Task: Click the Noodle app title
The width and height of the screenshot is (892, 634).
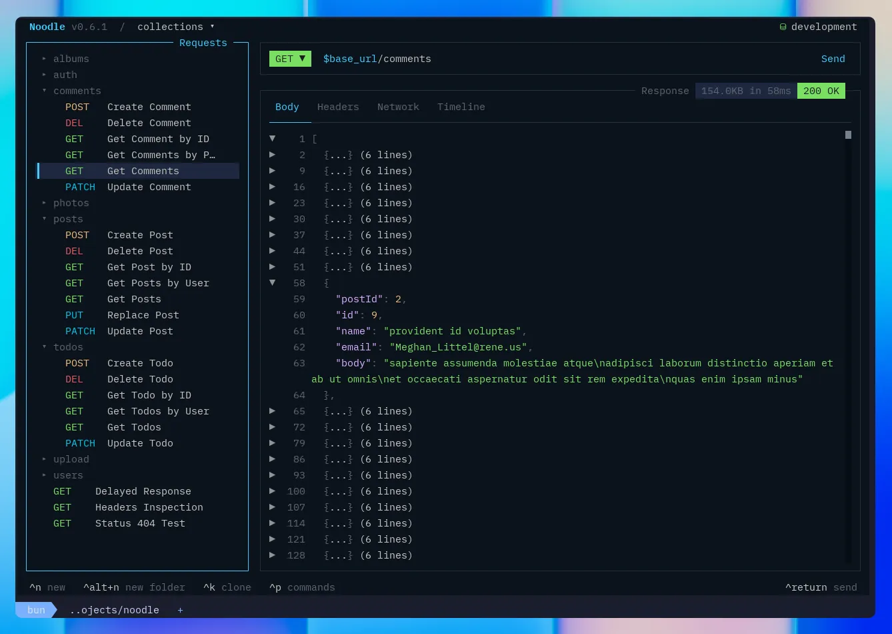Action: point(47,27)
